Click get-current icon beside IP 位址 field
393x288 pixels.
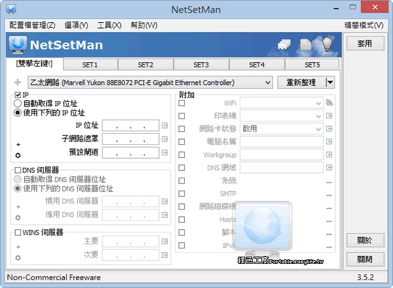[164, 125]
